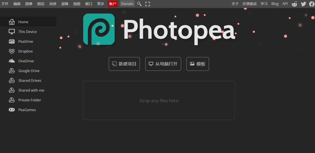315x153 pixels.
Task: Click the Home house icon
Action: coord(12,22)
